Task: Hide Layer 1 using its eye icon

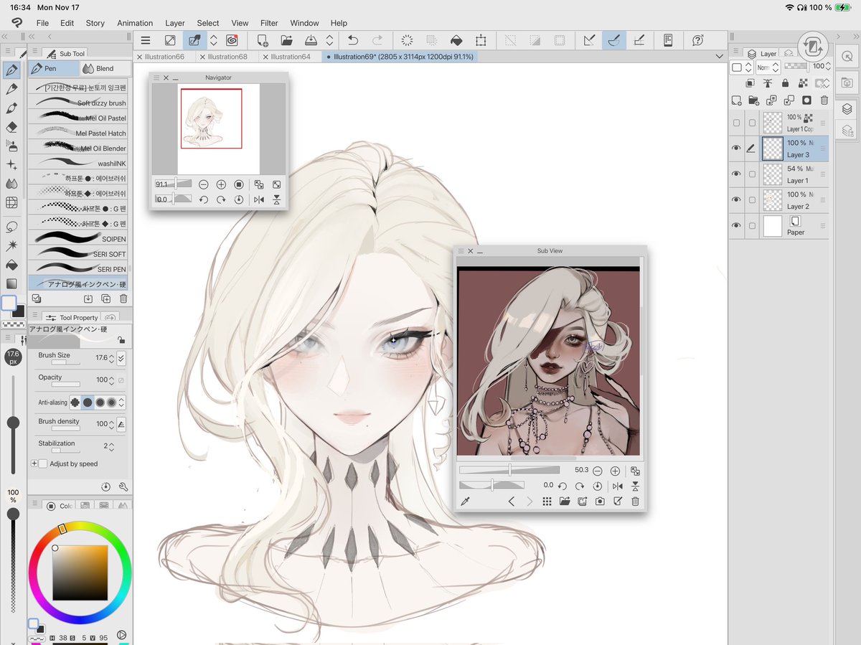Action: (735, 174)
